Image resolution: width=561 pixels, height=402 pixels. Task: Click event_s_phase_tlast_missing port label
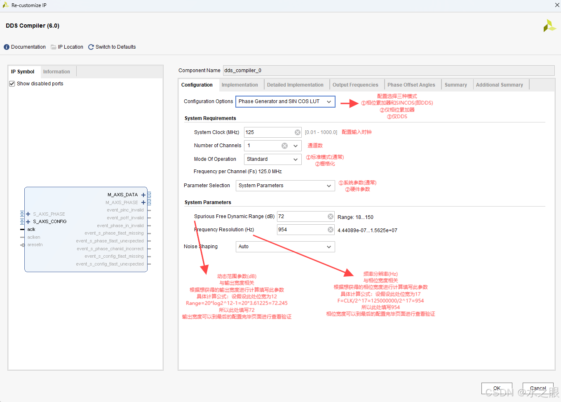point(114,233)
